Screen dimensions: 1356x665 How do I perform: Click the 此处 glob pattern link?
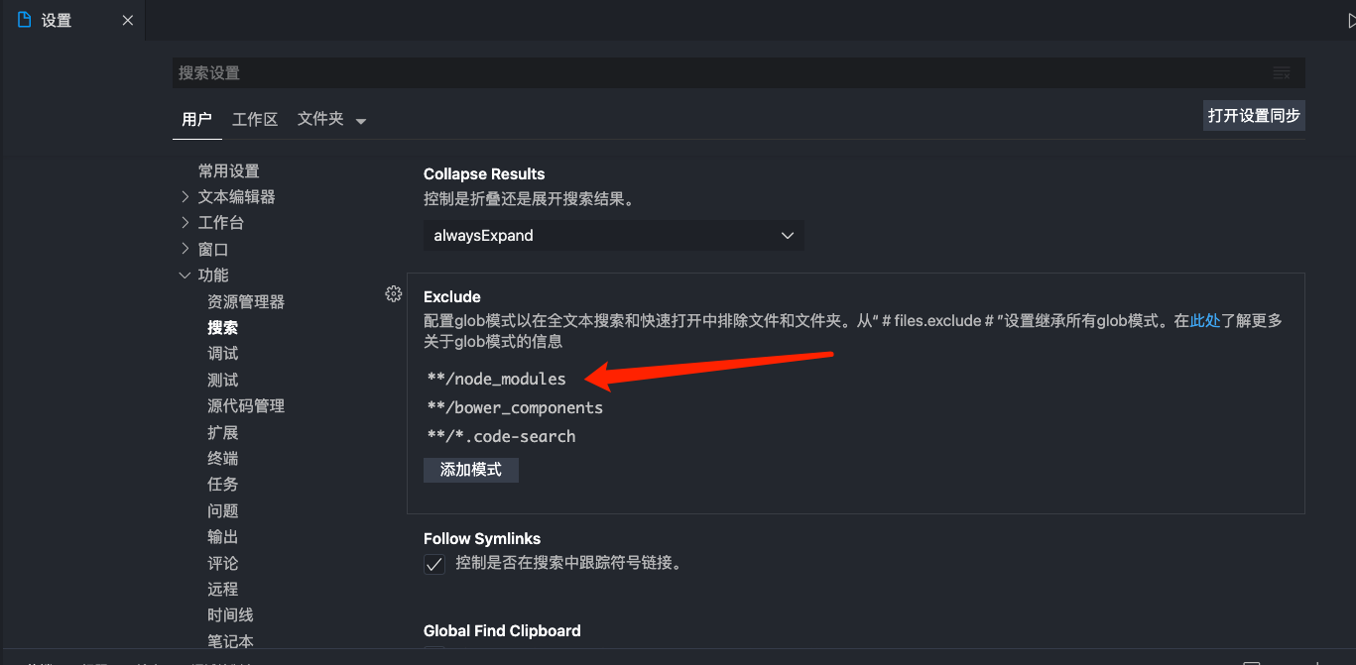tap(1203, 320)
